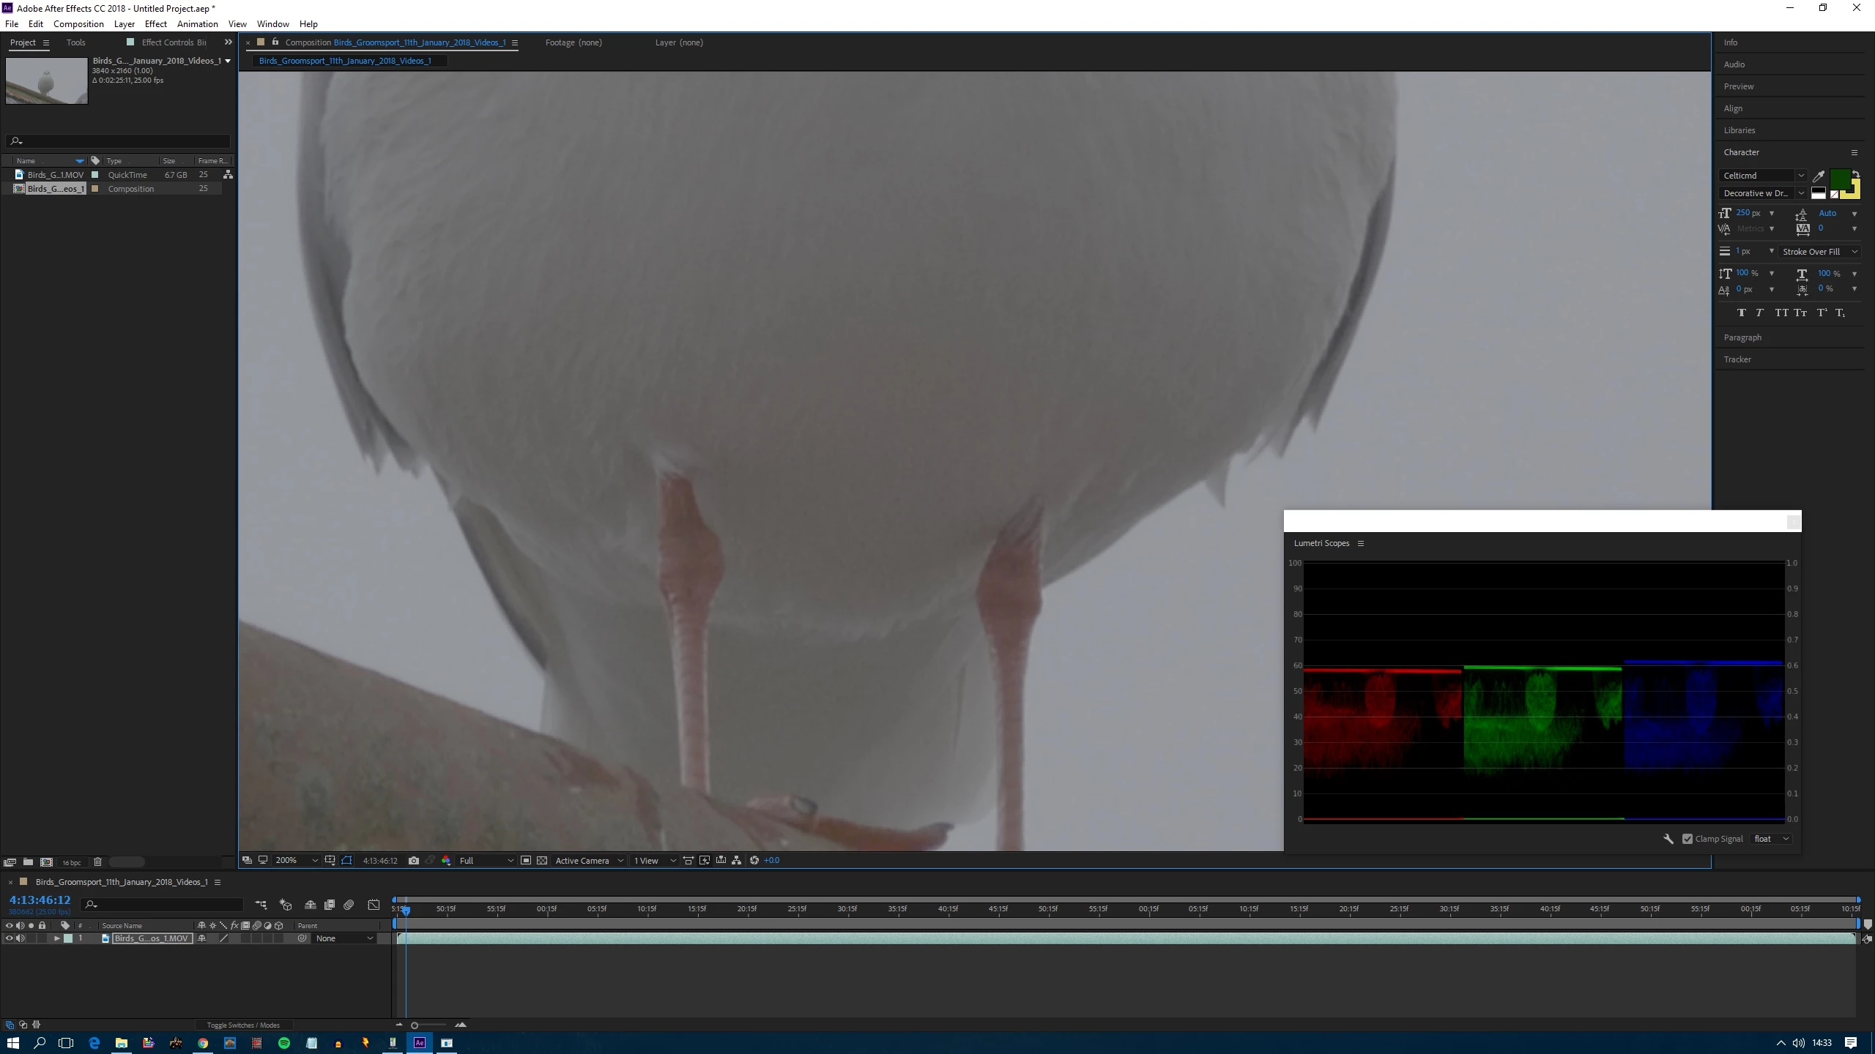Switch to the Tools tab
The width and height of the screenshot is (1875, 1054).
(75, 42)
